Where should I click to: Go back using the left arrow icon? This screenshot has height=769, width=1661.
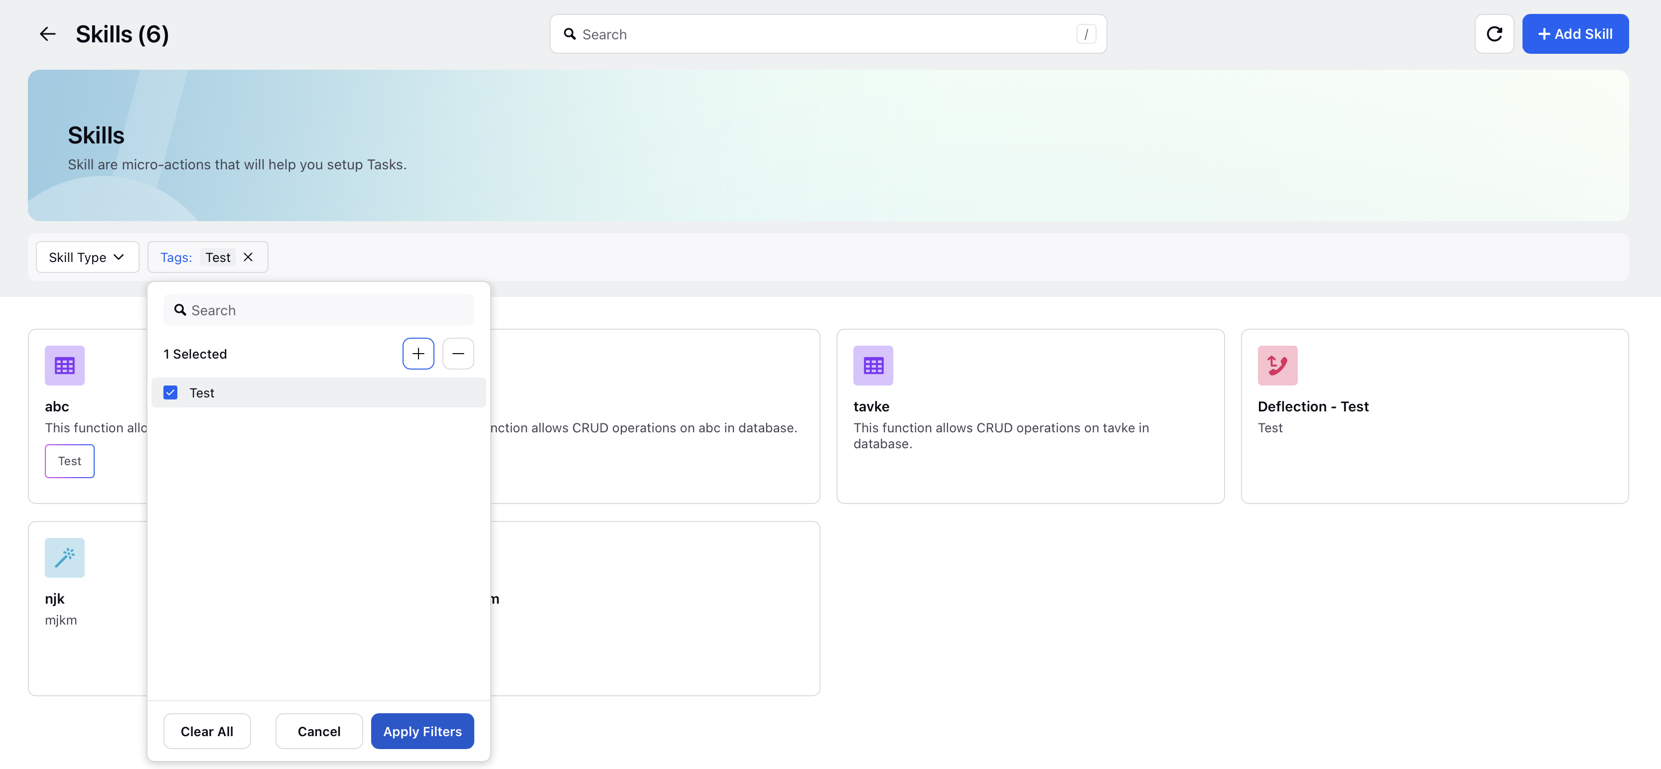click(x=47, y=34)
